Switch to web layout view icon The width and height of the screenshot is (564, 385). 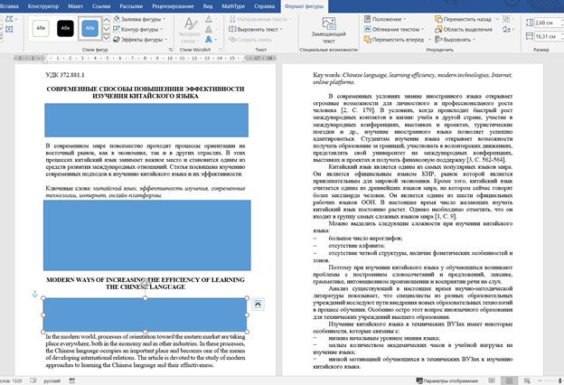(x=527, y=380)
